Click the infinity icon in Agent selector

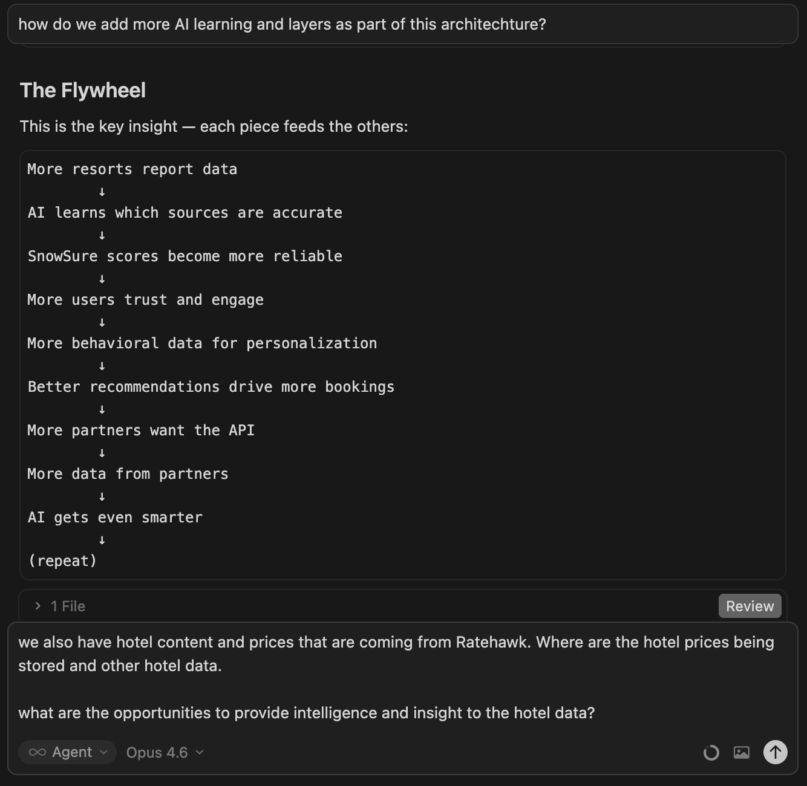click(x=38, y=752)
